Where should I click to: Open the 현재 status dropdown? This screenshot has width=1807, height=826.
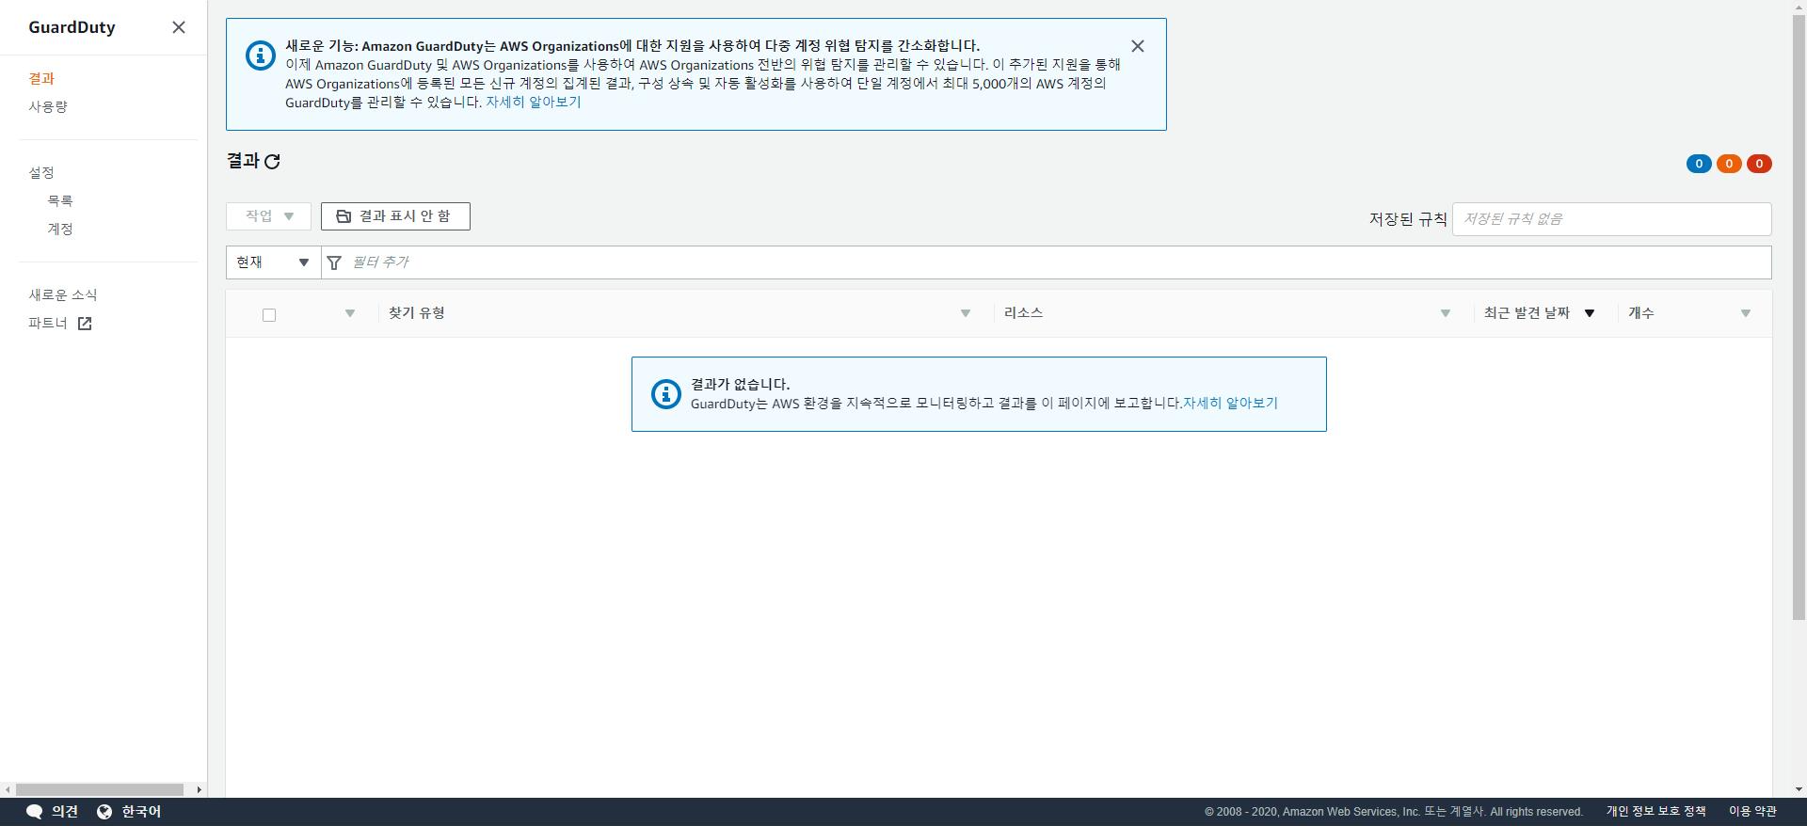273,262
